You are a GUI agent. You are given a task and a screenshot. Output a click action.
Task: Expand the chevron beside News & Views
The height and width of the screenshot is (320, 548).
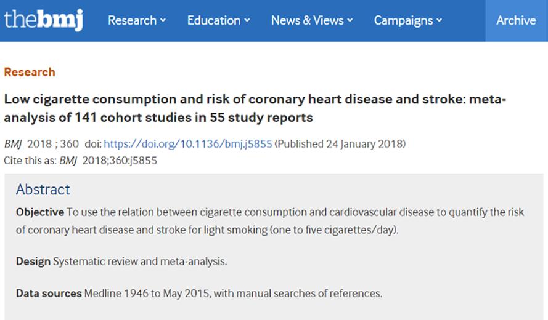point(350,20)
